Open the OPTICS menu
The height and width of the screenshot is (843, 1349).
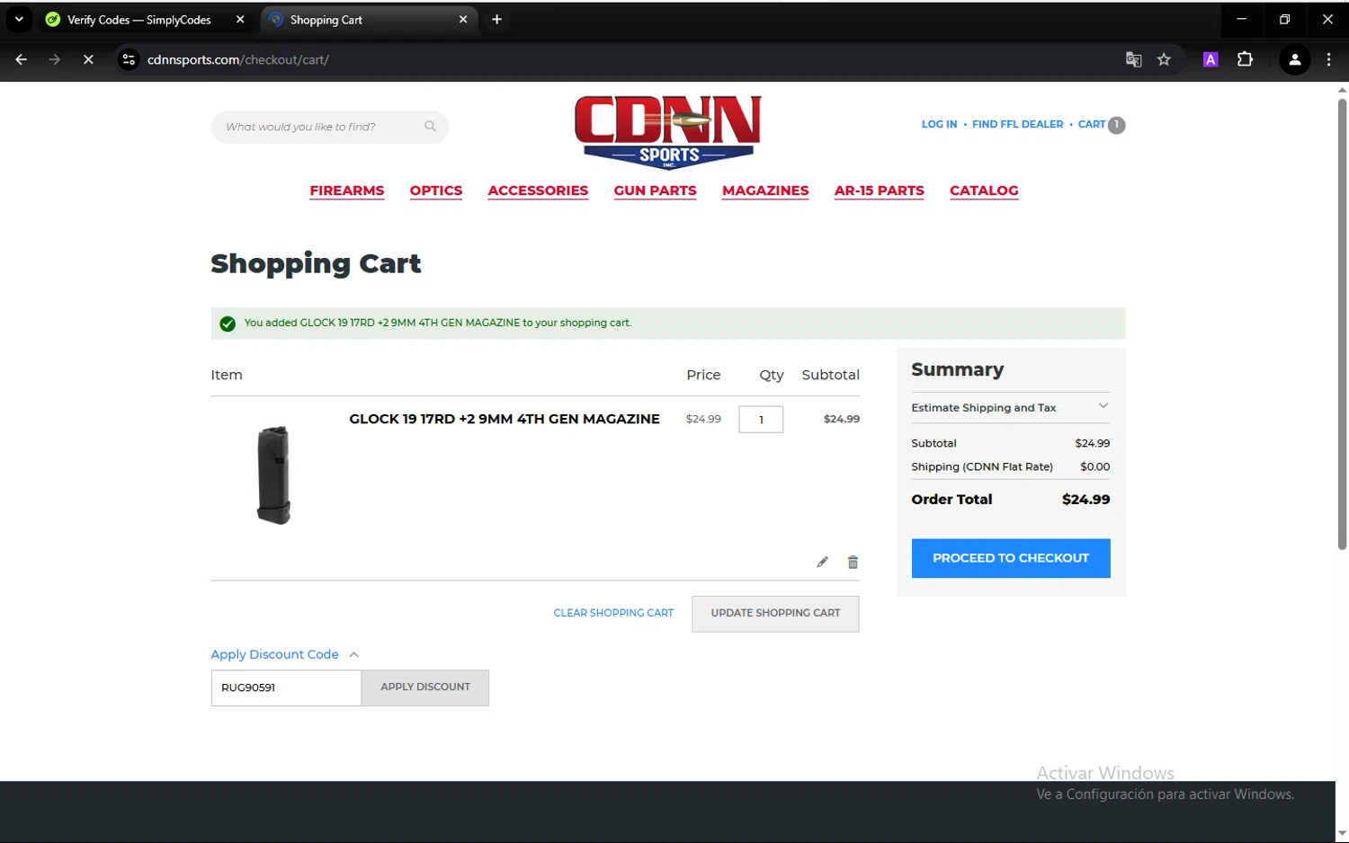point(435,191)
